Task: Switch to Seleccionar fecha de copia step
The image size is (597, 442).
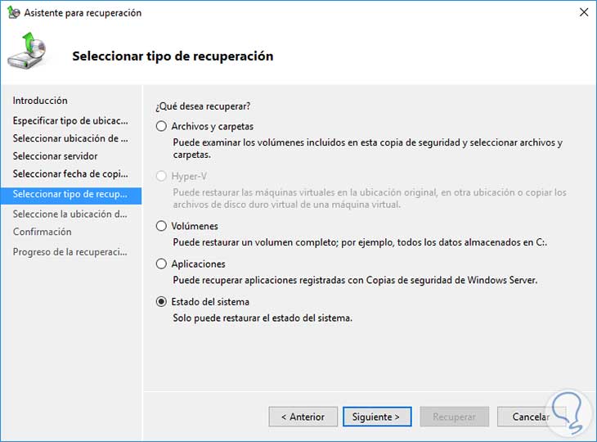Action: pos(70,174)
